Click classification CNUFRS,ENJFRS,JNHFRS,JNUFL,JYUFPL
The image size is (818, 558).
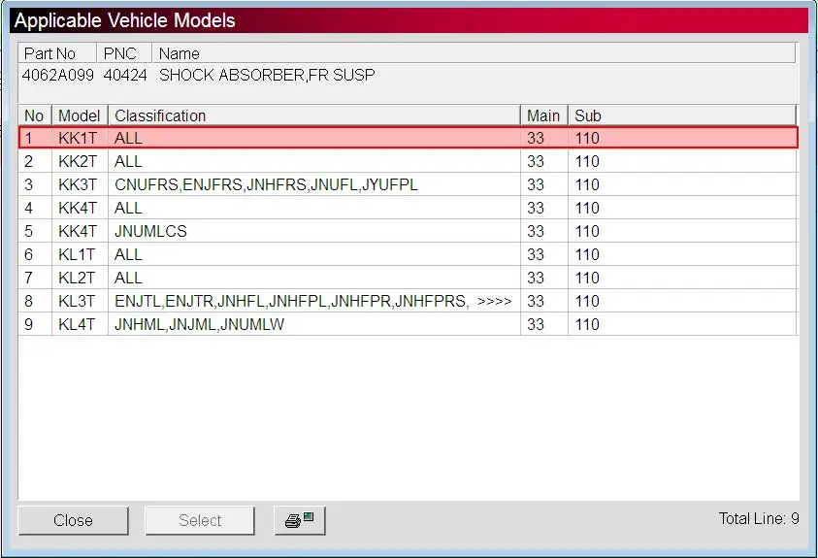pos(266,184)
